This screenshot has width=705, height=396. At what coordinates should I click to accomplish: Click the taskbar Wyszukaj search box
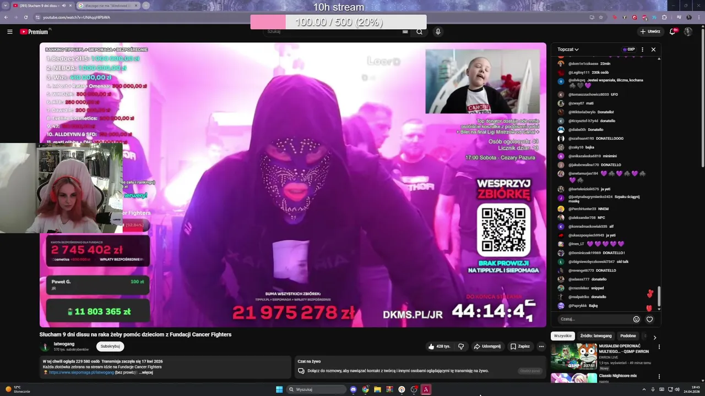(x=317, y=389)
